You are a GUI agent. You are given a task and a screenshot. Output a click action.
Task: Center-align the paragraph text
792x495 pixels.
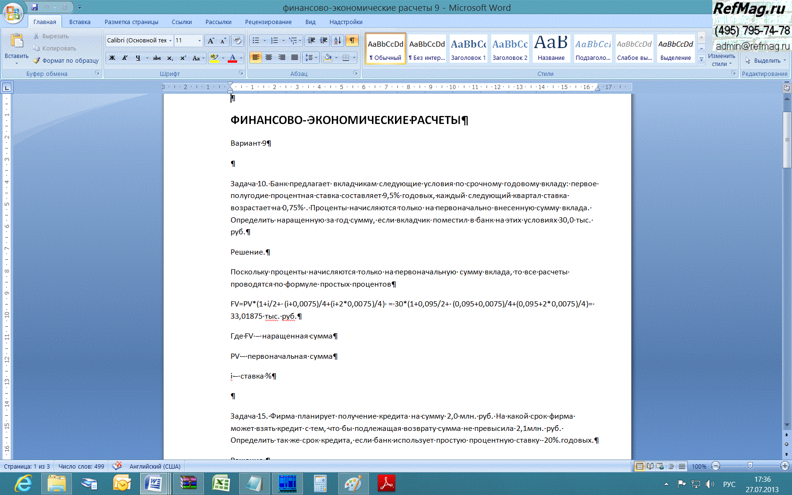tap(269, 58)
